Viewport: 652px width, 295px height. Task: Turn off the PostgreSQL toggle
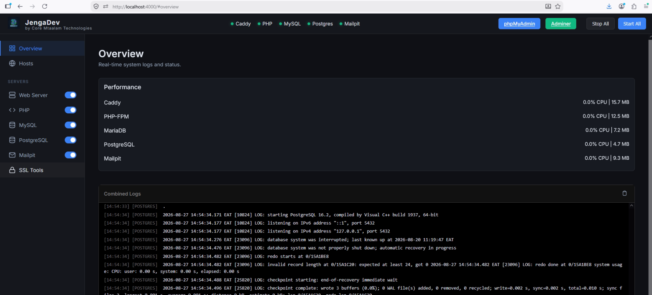click(x=70, y=140)
